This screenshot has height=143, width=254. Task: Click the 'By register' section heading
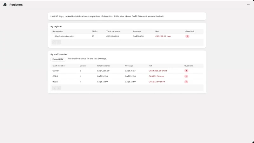(56, 27)
